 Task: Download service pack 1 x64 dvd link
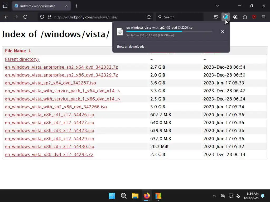point(63,91)
